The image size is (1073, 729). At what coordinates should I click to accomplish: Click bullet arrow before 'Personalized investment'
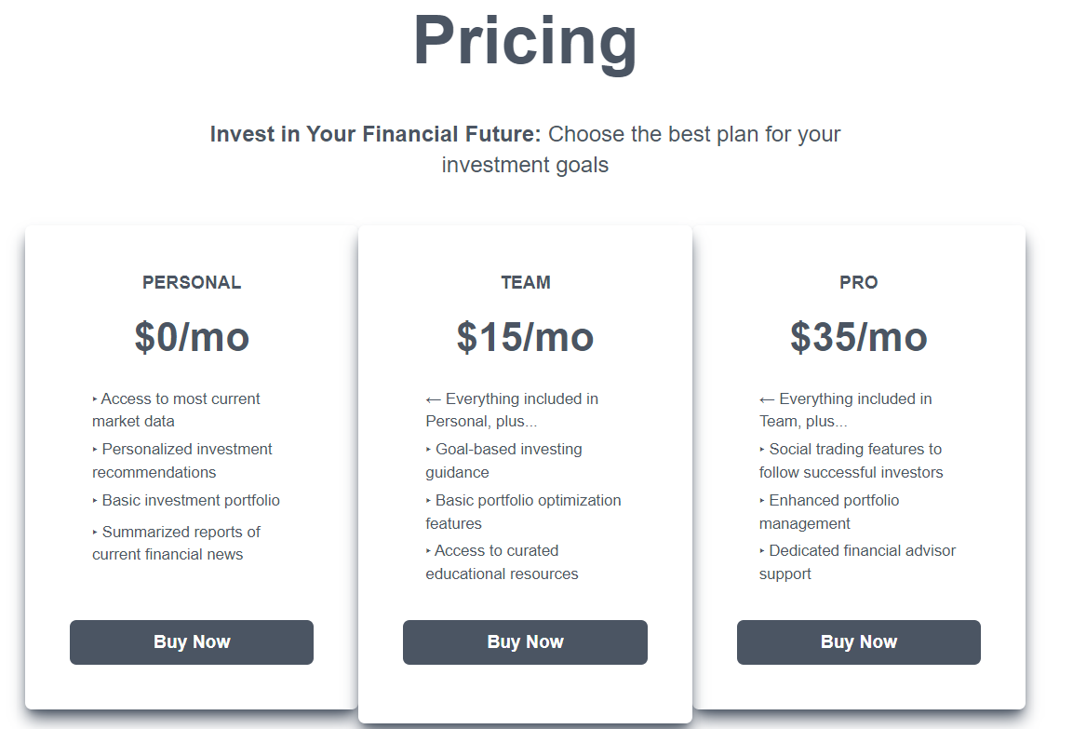pos(95,450)
